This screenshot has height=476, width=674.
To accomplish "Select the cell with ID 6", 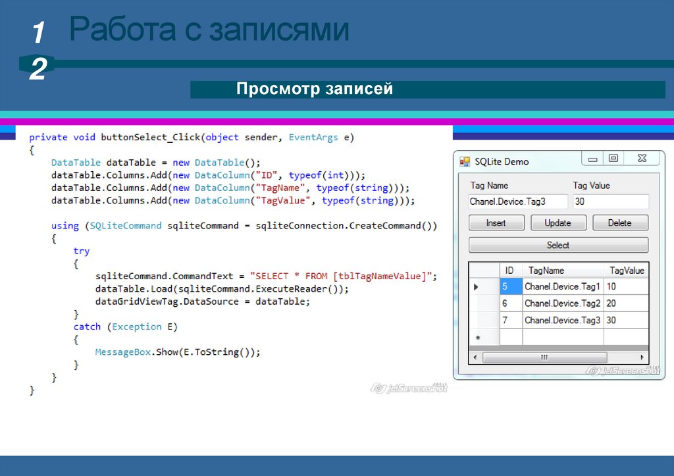I will [x=511, y=304].
